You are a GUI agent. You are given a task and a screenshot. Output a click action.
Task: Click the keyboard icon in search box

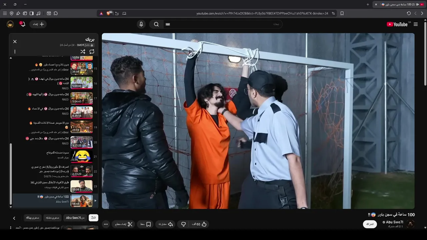(x=168, y=24)
